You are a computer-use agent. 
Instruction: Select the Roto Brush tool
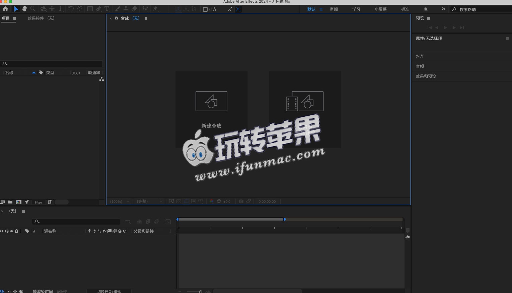coord(145,9)
